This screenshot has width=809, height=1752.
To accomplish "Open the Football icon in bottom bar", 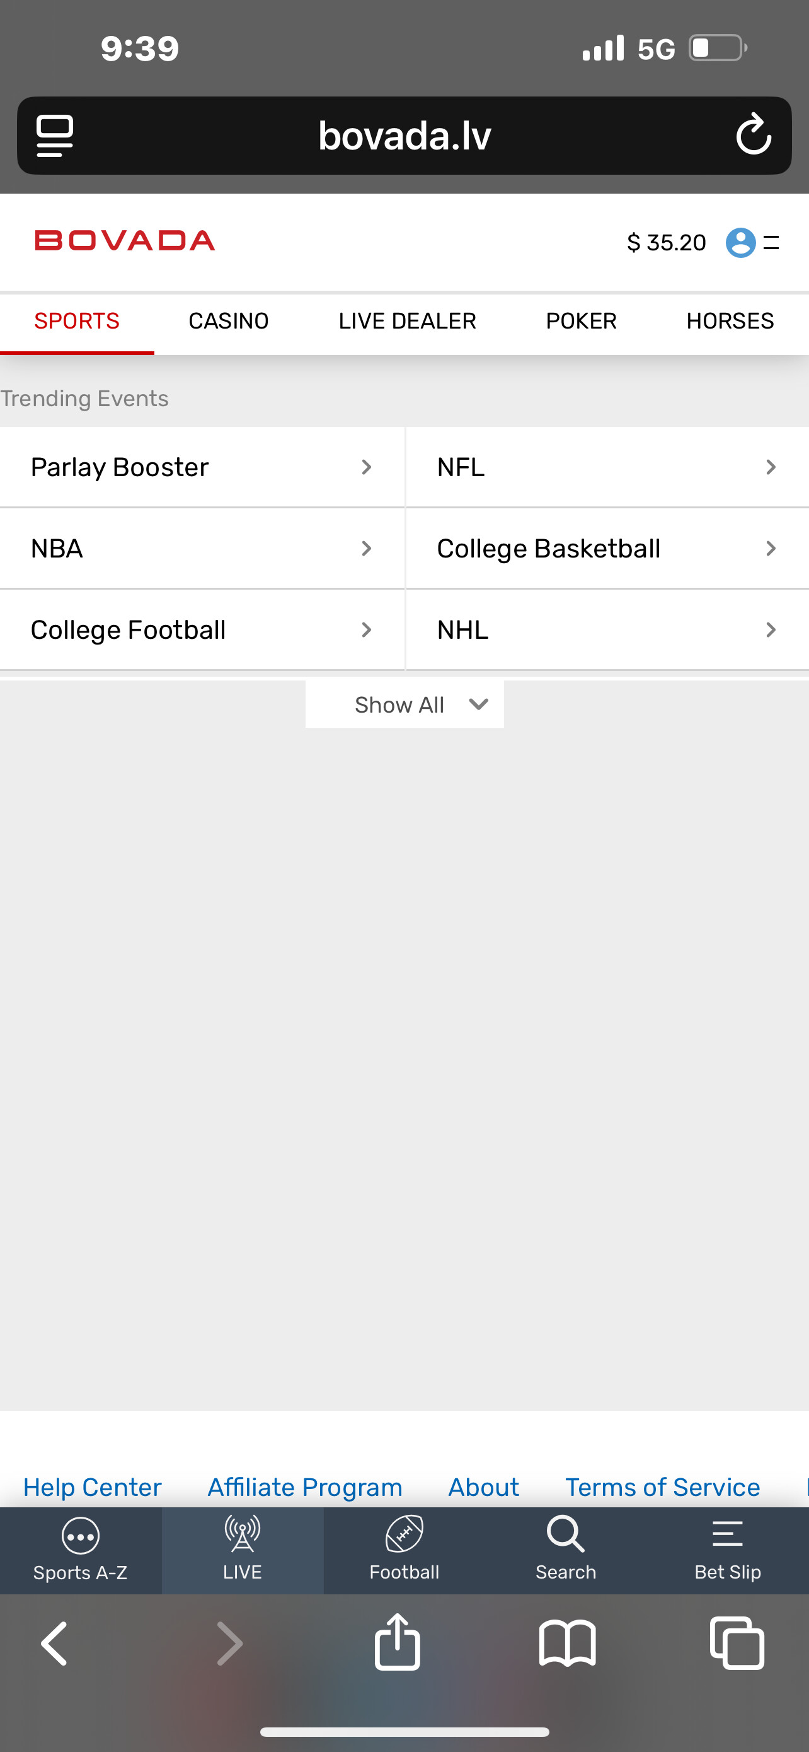I will 404,1536.
